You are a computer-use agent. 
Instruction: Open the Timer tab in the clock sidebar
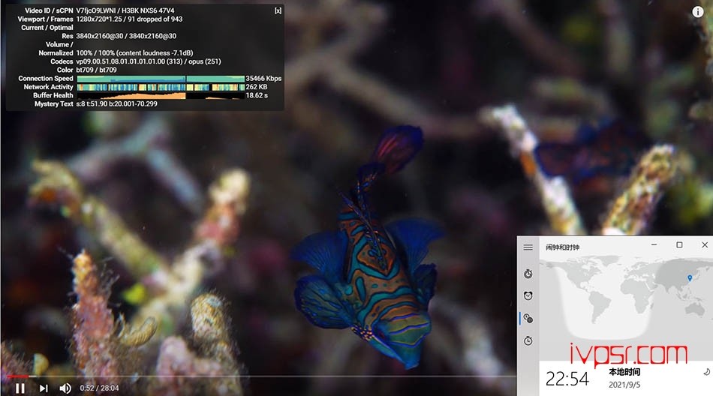[528, 274]
